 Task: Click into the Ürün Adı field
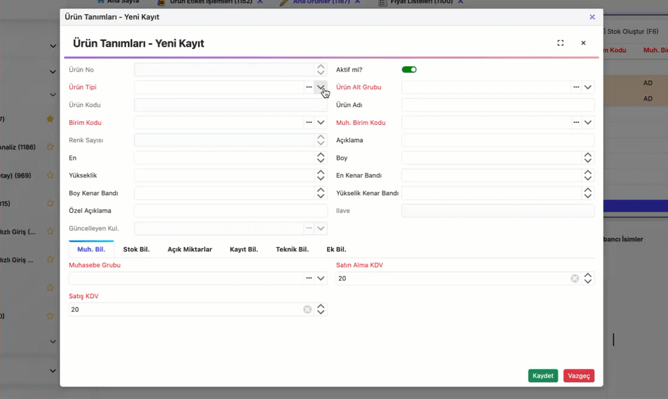tap(497, 105)
